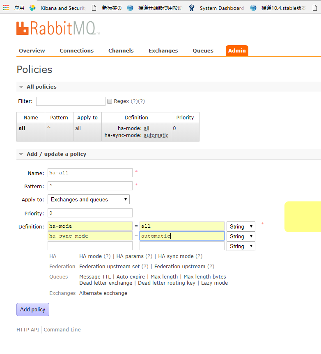This screenshot has height=354, width=321.
Task: Open the System Dashboard bookmark
Action: point(216,8)
